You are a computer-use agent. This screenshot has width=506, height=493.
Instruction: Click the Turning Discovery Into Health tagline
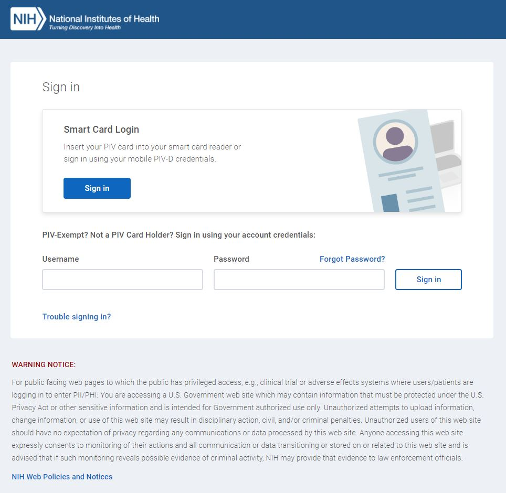(85, 28)
